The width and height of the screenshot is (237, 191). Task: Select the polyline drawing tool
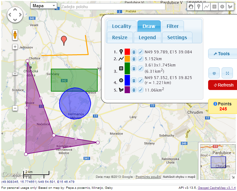click(x=207, y=7)
